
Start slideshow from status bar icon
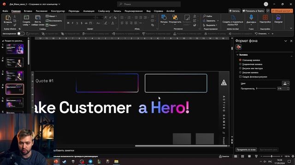[x=256, y=156]
